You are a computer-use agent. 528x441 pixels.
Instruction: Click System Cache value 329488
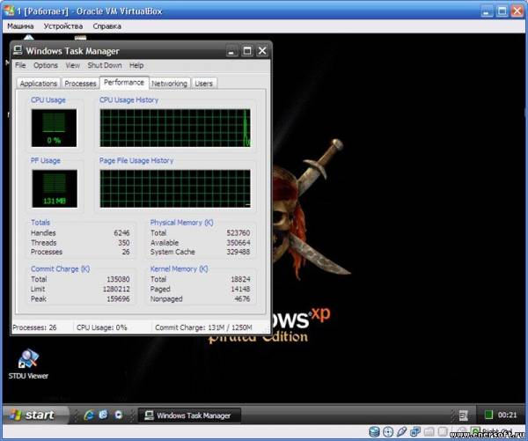click(x=238, y=252)
